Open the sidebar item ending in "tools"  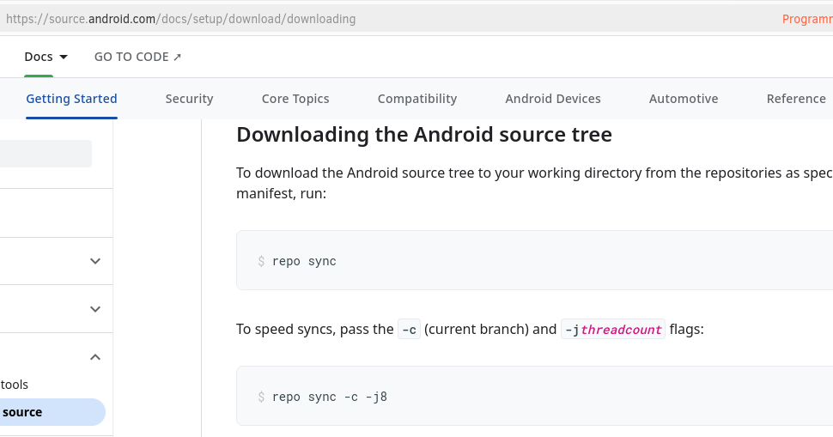pos(15,385)
